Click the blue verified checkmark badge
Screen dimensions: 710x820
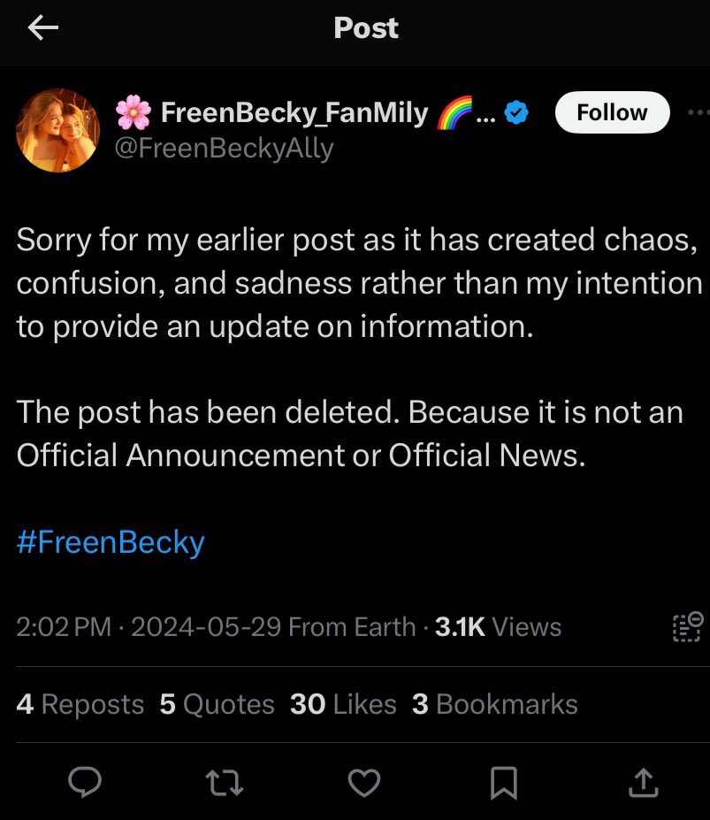516,112
